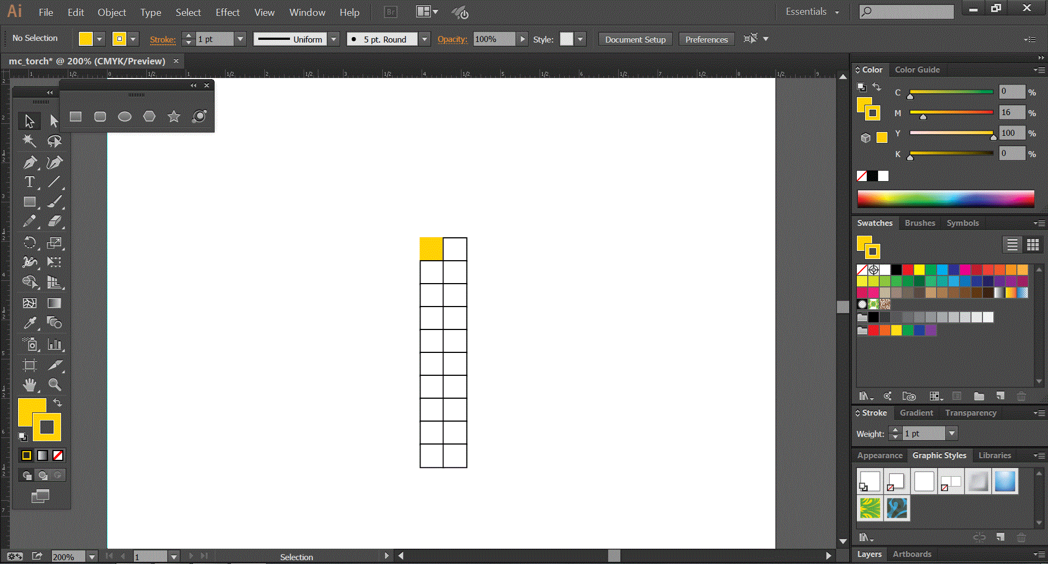Choose the Ellipse shape in floating panel
This screenshot has width=1048, height=564.
(x=125, y=116)
